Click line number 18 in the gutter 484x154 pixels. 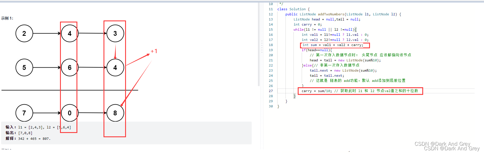271,45
